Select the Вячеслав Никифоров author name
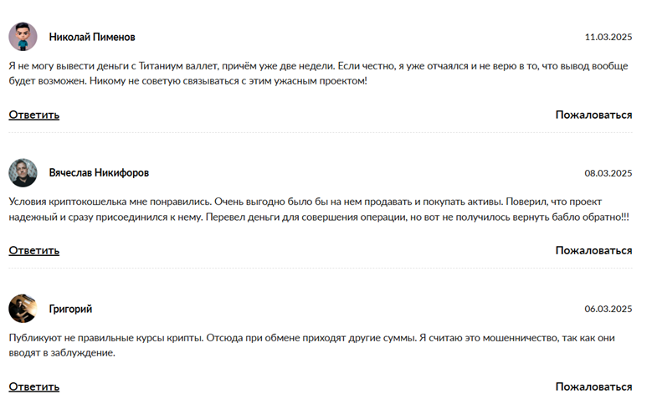652x399 pixels. point(99,173)
